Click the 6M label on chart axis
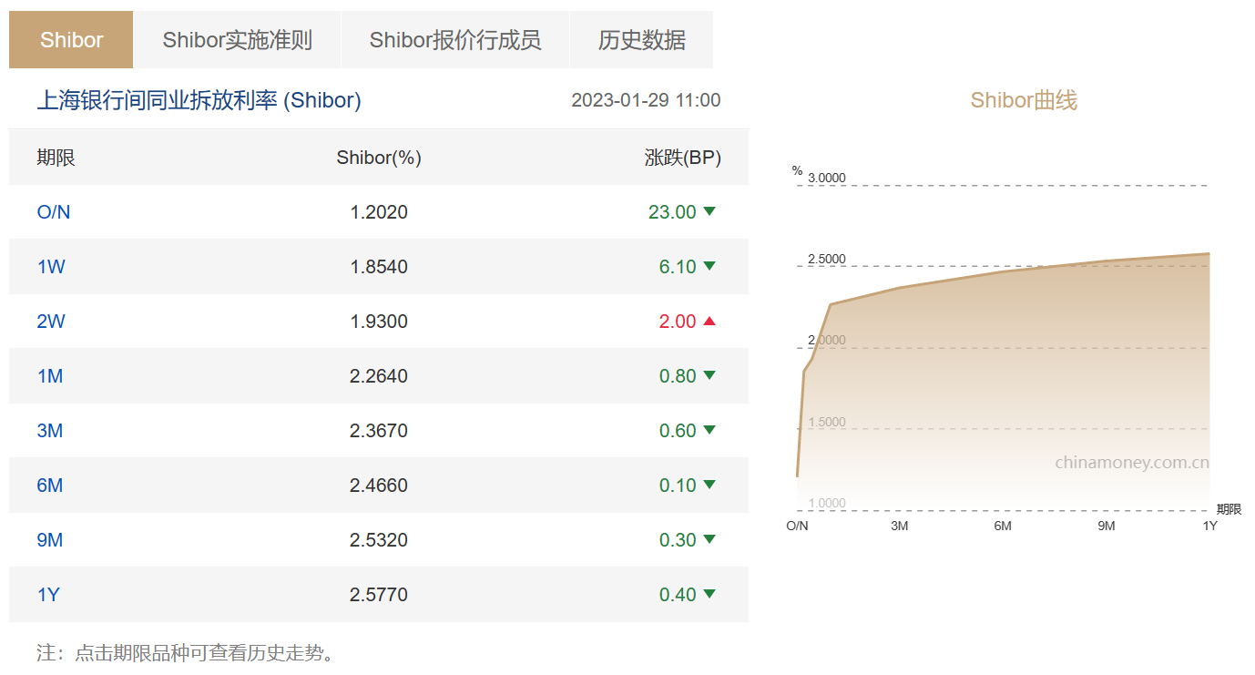 tap(1003, 527)
